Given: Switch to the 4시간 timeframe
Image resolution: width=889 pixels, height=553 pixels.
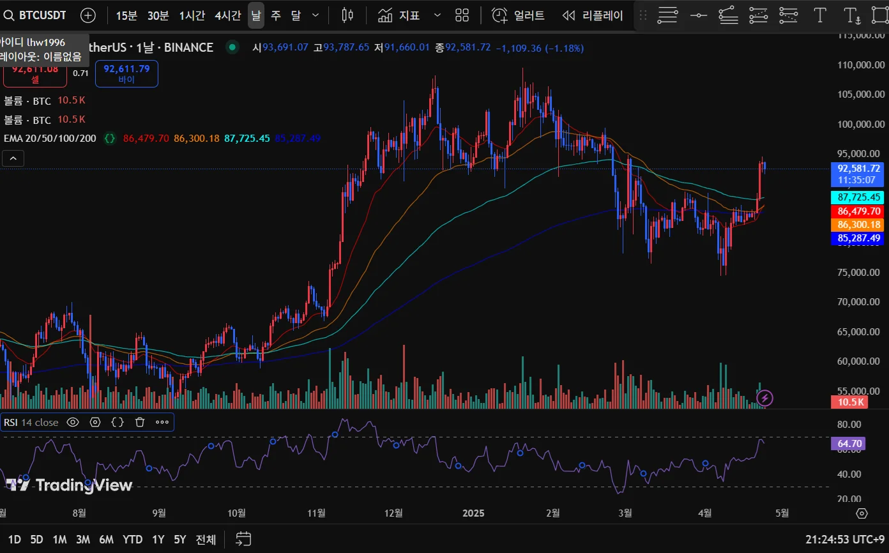Looking at the screenshot, I should [x=227, y=15].
